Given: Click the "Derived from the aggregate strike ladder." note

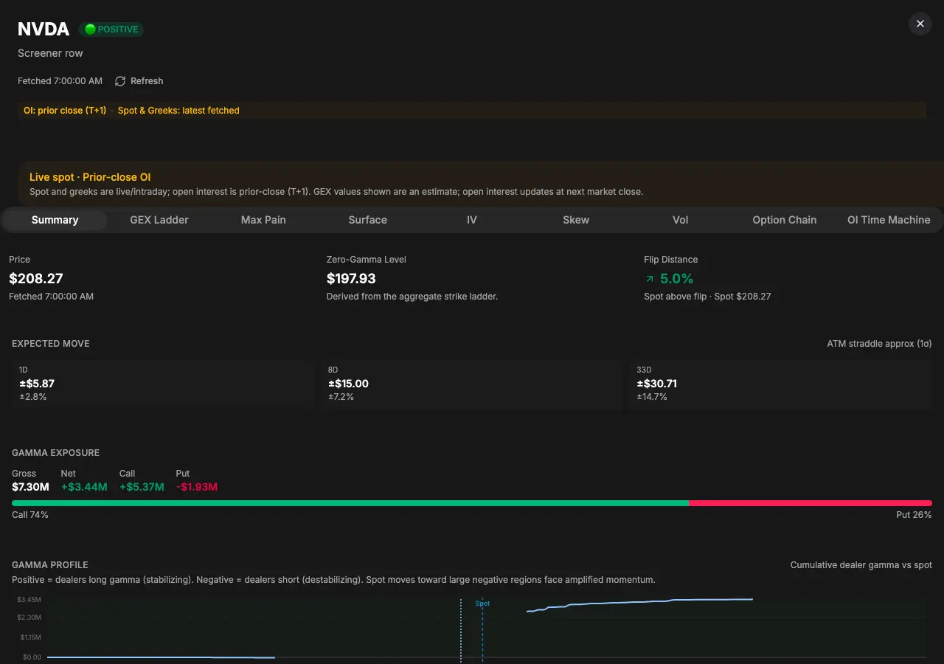Looking at the screenshot, I should pyautogui.click(x=412, y=297).
